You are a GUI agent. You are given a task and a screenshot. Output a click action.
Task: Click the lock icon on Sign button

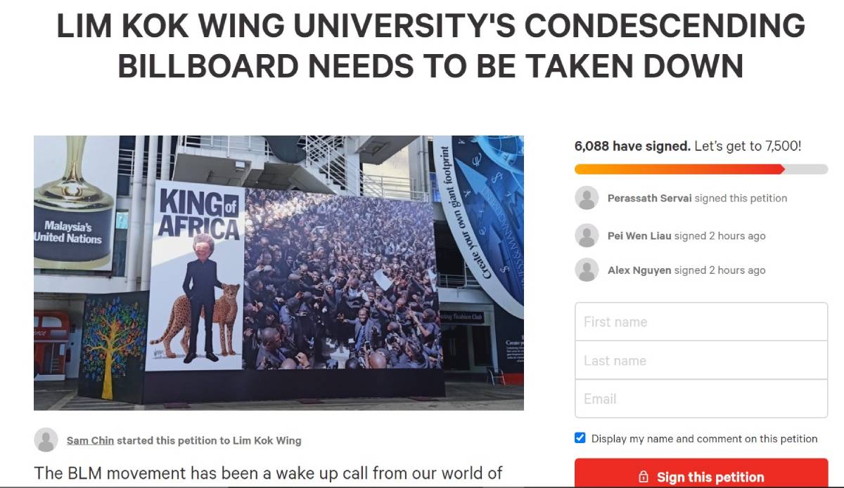[643, 477]
